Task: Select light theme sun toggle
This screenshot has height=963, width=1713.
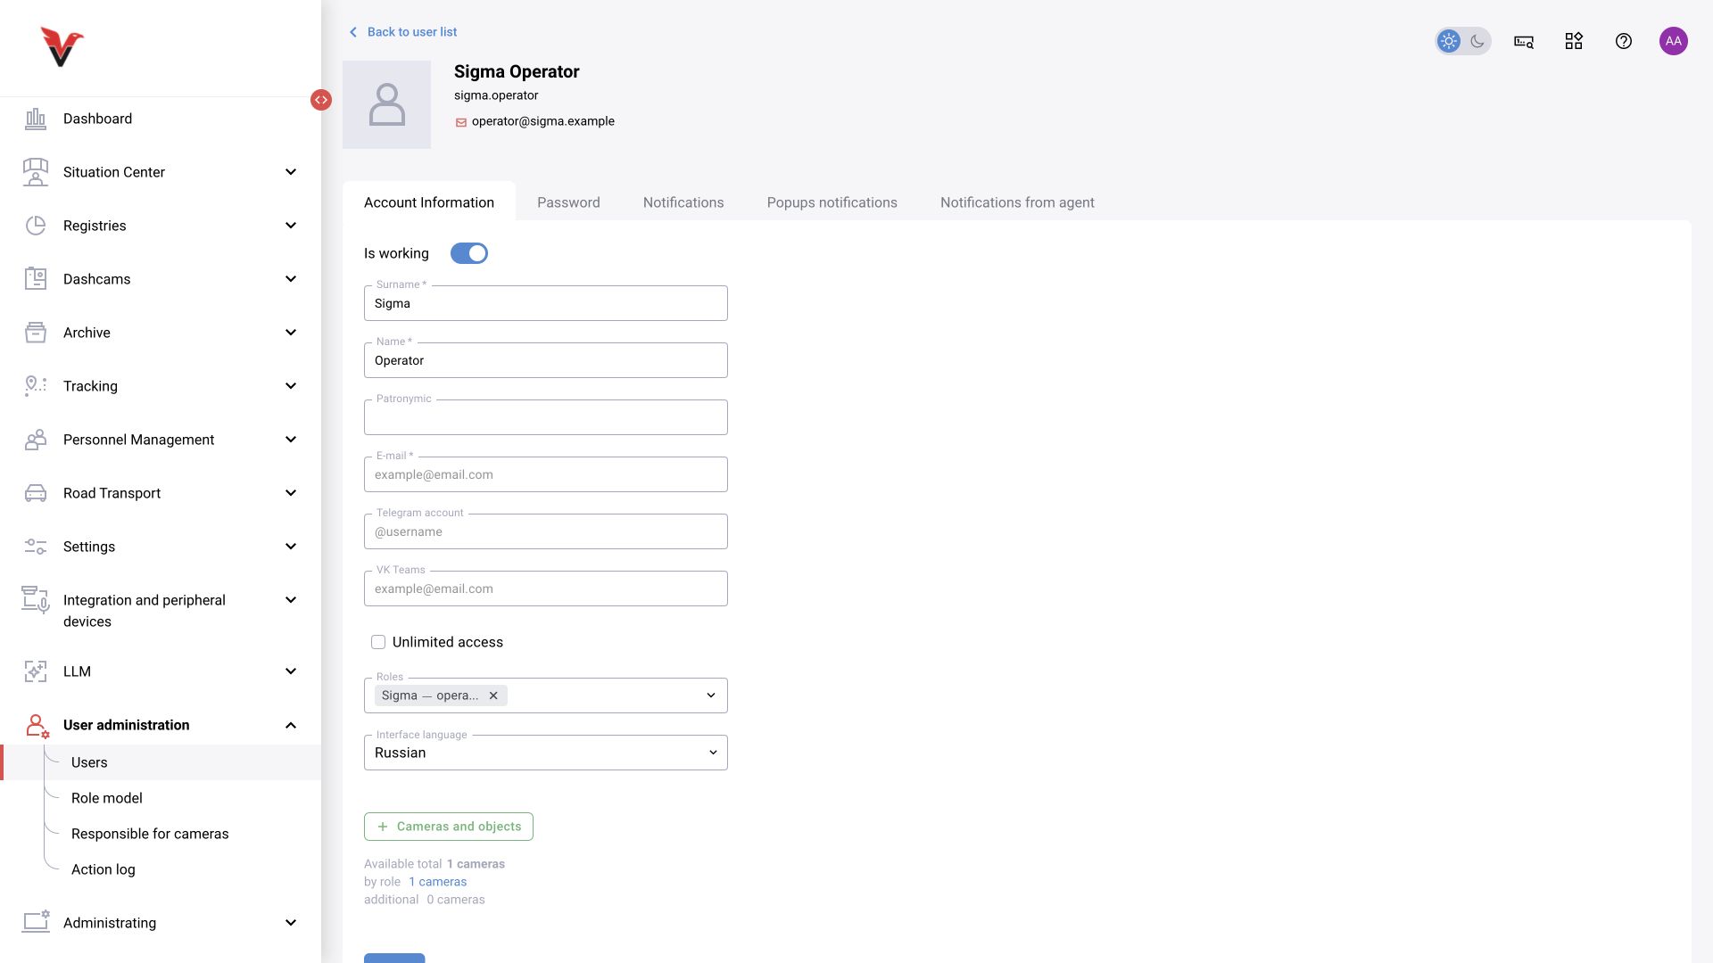Action: (x=1449, y=41)
